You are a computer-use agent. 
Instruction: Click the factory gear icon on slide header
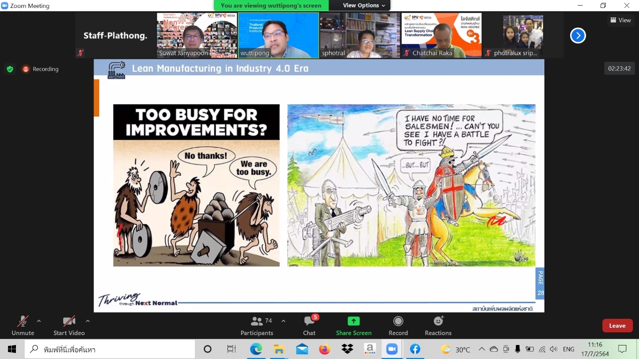[117, 70]
